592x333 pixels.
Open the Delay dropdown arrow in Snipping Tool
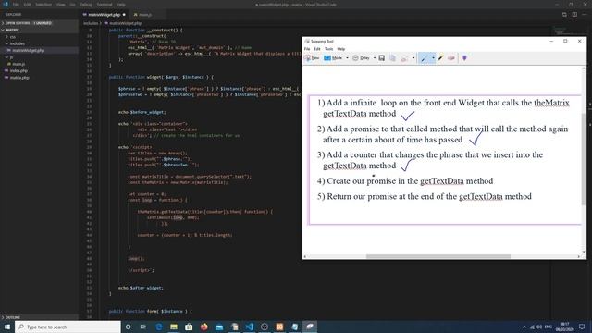pyautogui.click(x=375, y=58)
